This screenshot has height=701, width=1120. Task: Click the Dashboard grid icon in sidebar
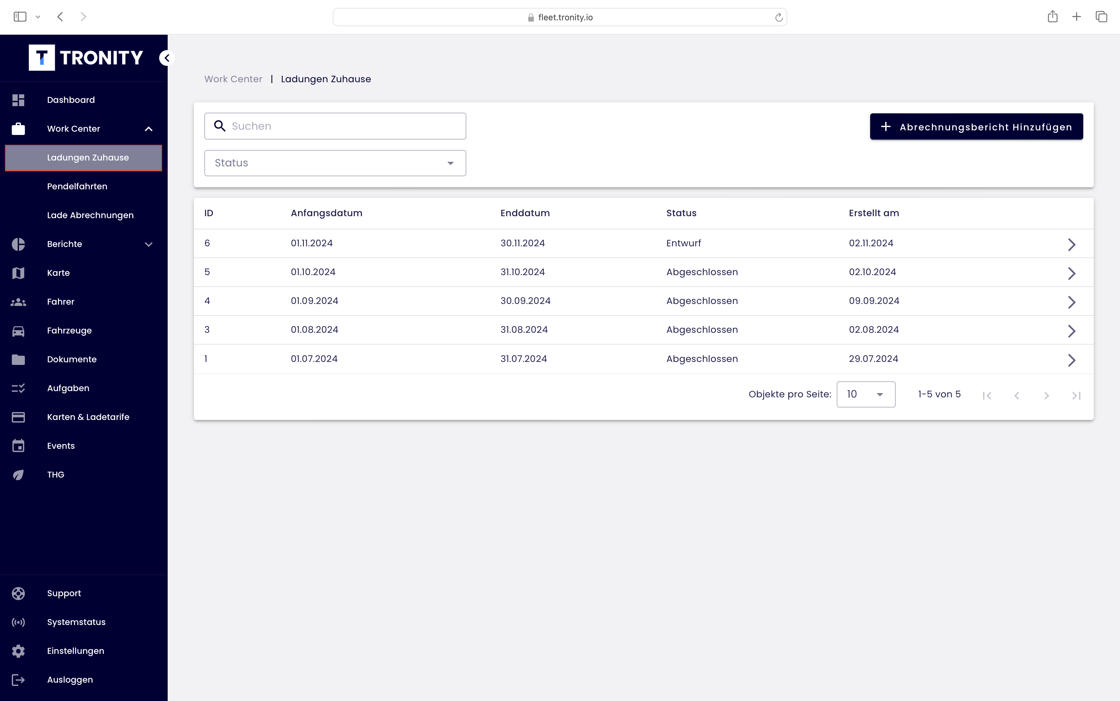pos(18,100)
